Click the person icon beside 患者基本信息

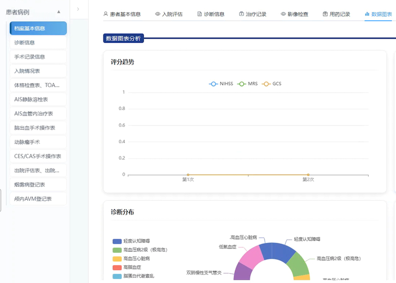tap(105, 14)
